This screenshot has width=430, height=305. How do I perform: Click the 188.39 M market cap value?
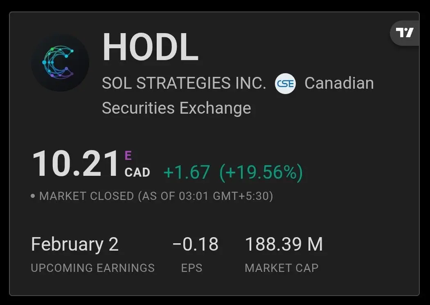[x=284, y=244]
